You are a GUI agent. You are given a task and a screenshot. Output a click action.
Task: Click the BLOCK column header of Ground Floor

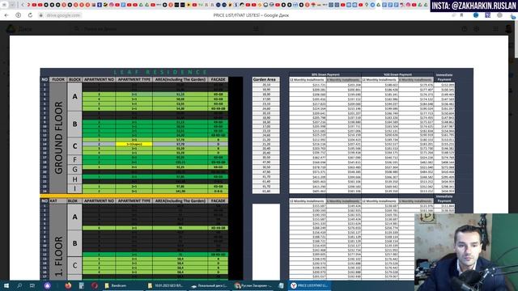[74, 79]
